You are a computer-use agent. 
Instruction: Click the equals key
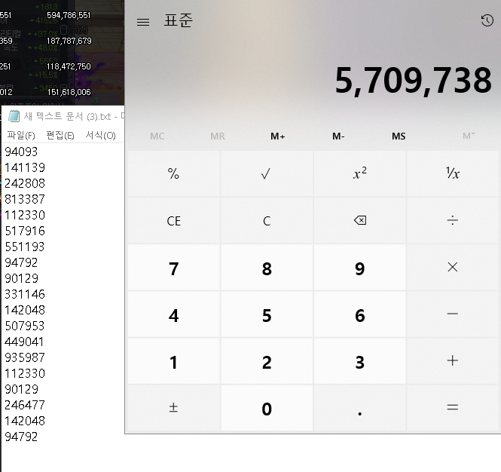(x=453, y=407)
